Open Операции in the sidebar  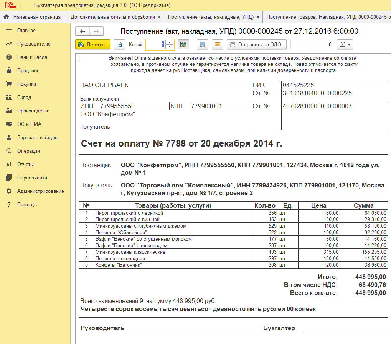[x=28, y=151]
